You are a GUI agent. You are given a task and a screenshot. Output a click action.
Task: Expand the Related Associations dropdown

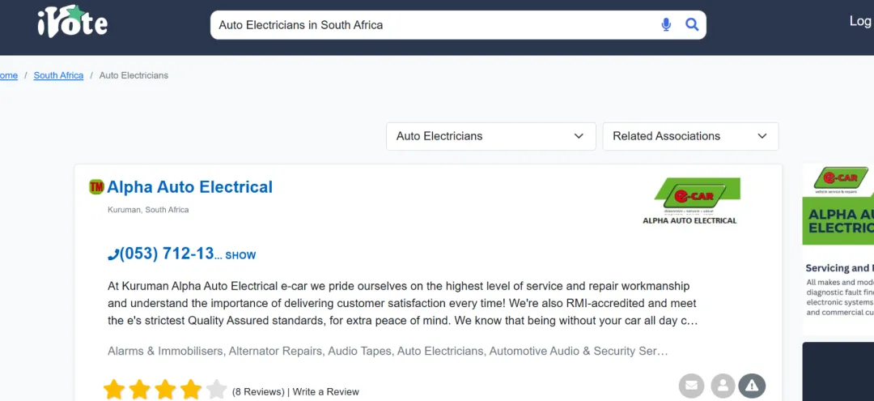[x=690, y=136]
